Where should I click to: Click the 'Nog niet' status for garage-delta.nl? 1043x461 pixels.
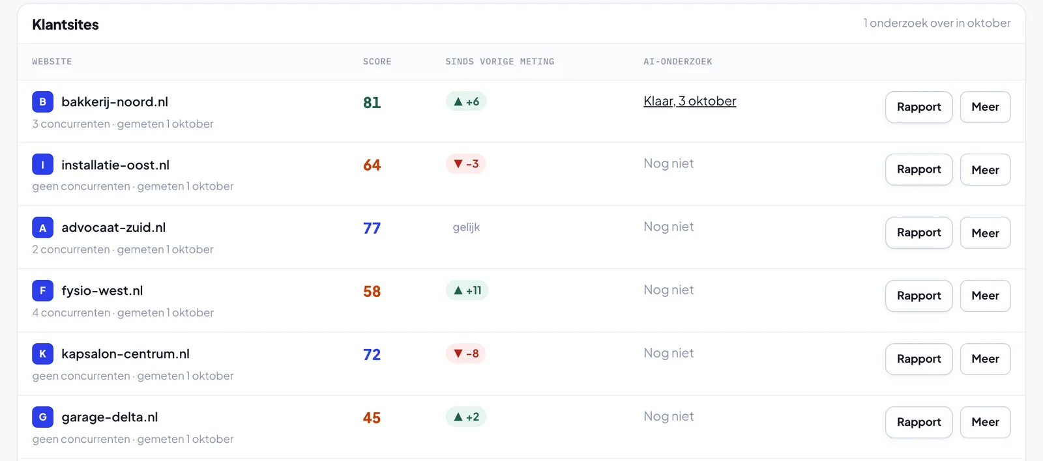pyautogui.click(x=669, y=416)
